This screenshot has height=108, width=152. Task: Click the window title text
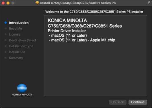point(78,3)
